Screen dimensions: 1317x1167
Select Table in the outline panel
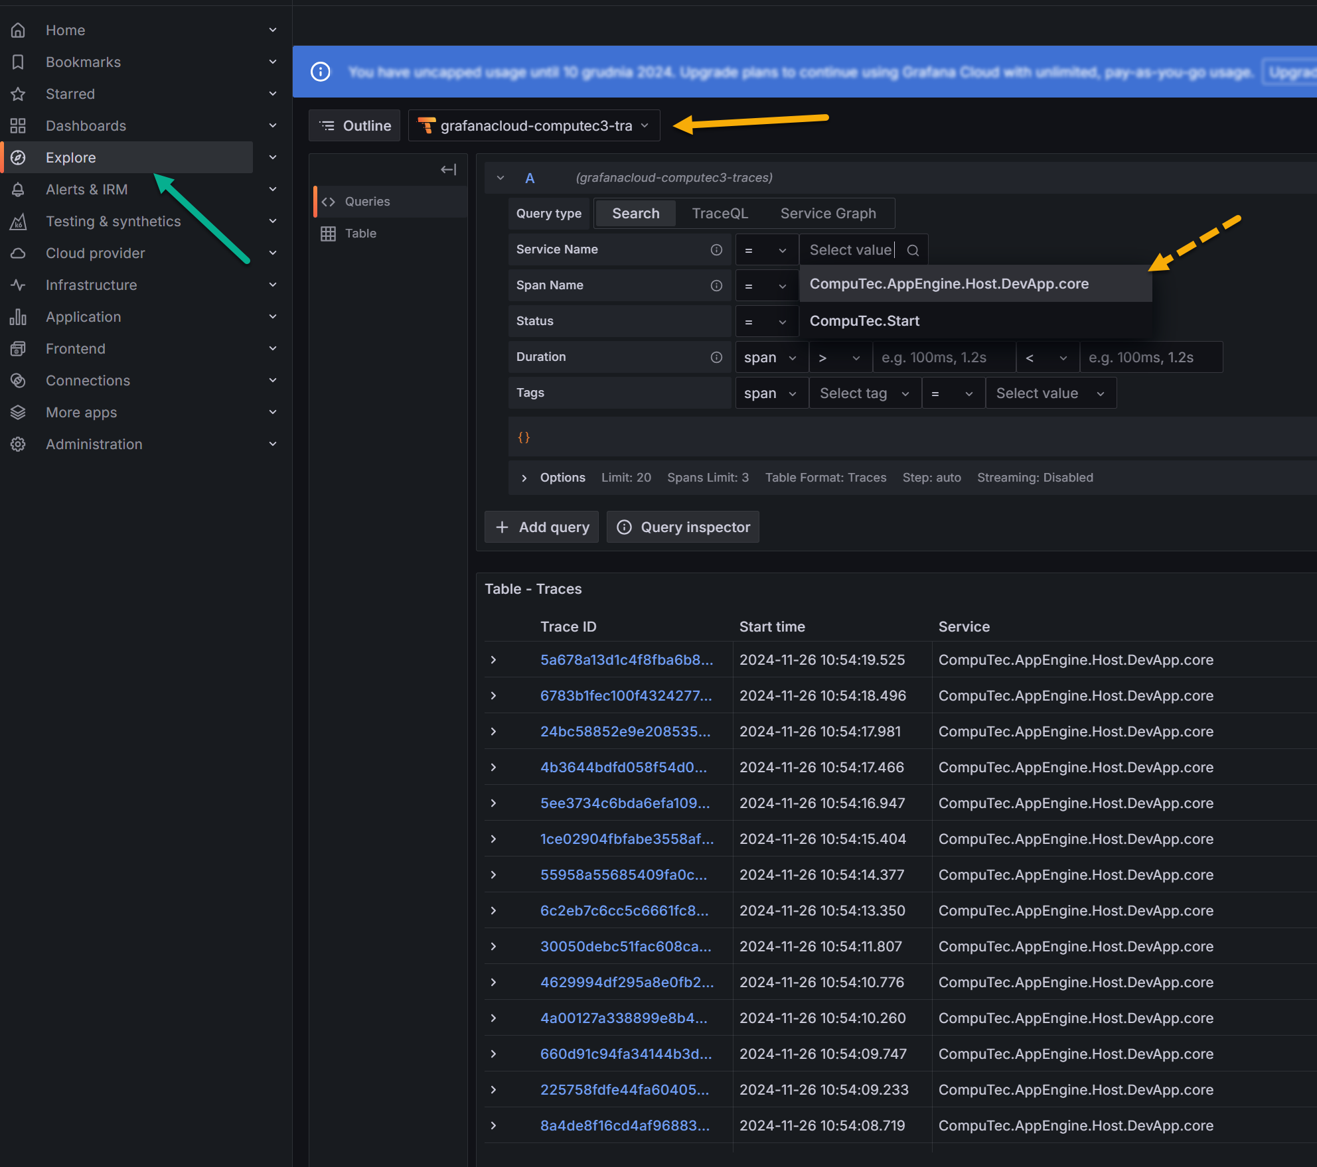(390, 234)
